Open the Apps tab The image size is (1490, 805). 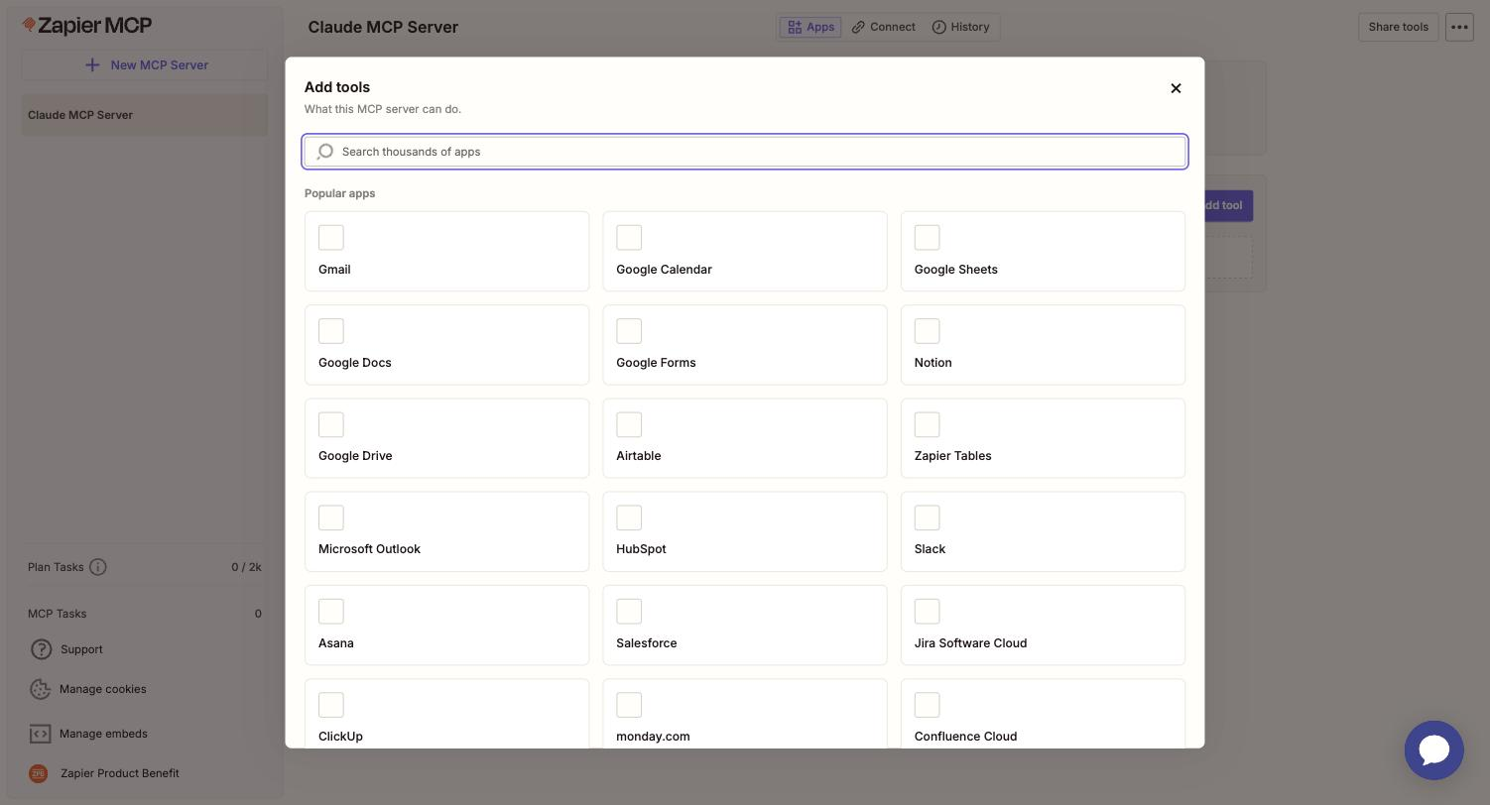(x=810, y=27)
